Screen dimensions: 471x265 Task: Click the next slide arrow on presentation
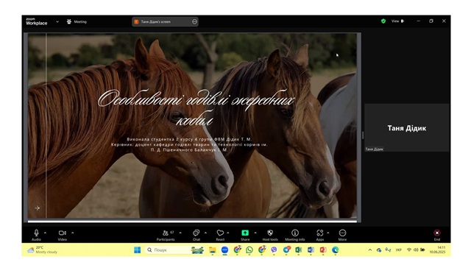pos(38,208)
